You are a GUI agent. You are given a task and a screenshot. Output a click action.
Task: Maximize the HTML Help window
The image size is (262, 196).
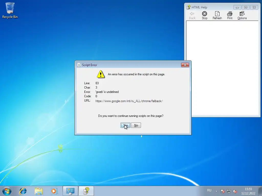246,7
